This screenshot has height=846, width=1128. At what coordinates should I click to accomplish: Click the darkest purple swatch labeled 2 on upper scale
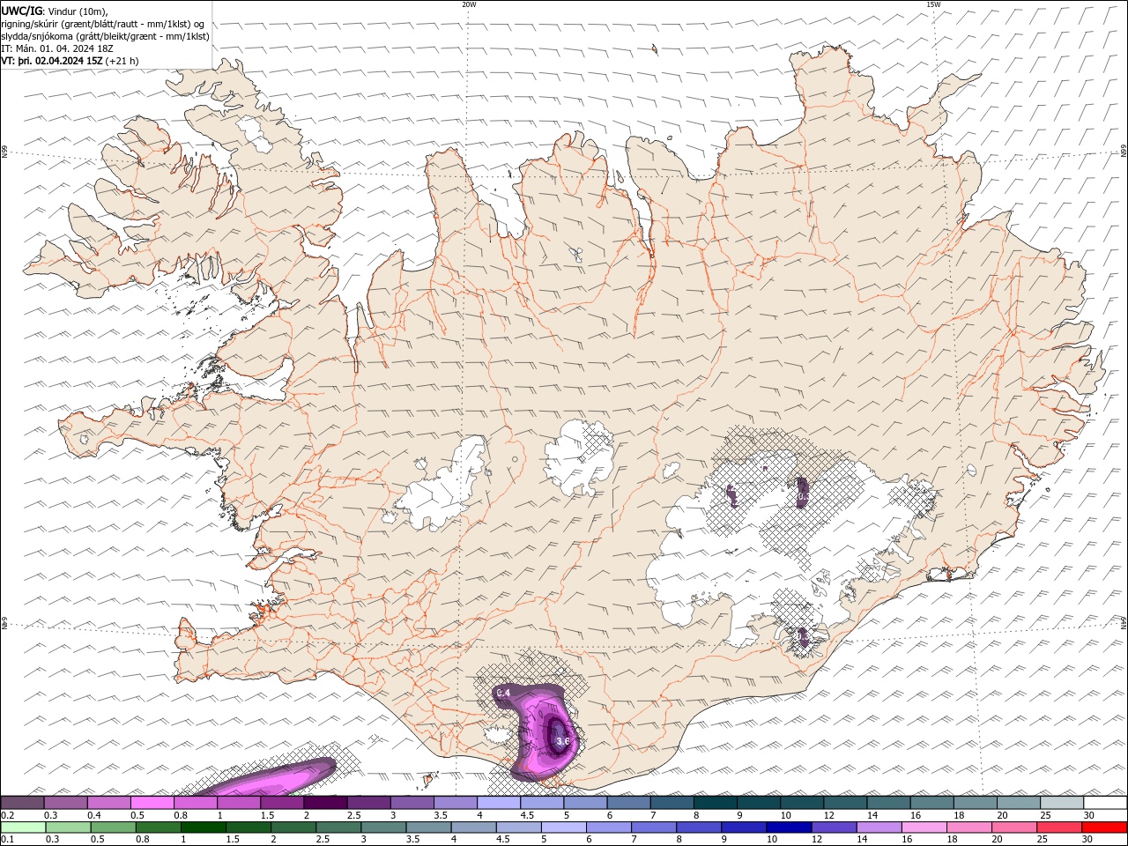coord(325,803)
